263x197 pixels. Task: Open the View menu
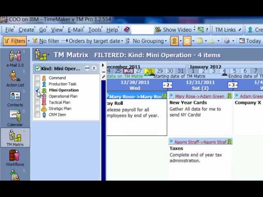57,30
